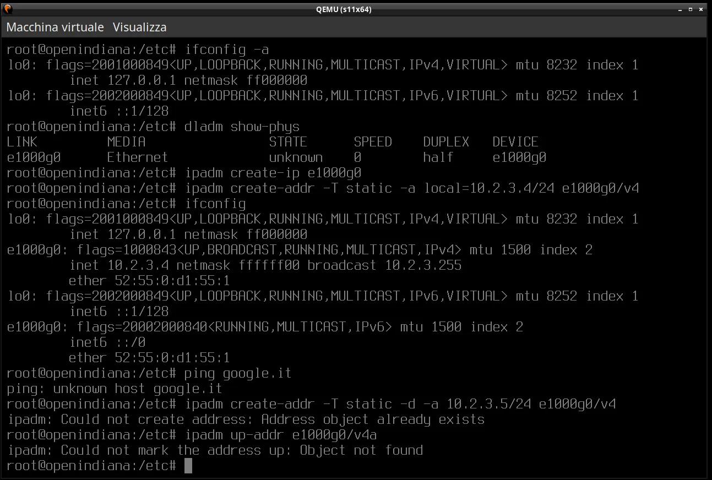The height and width of the screenshot is (480, 712).
Task: Click the terminal cursor at last prompt
Action: pyautogui.click(x=188, y=466)
